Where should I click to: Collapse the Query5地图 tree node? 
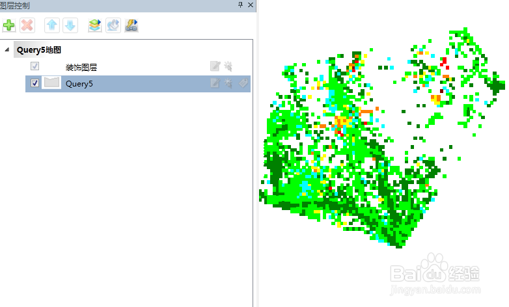point(7,49)
